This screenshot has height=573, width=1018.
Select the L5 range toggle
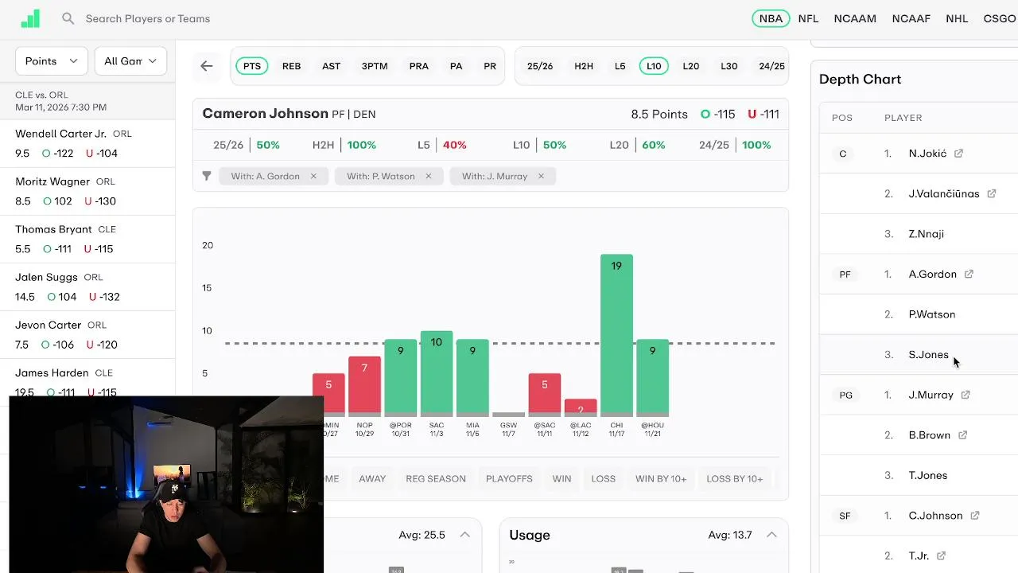620,66
